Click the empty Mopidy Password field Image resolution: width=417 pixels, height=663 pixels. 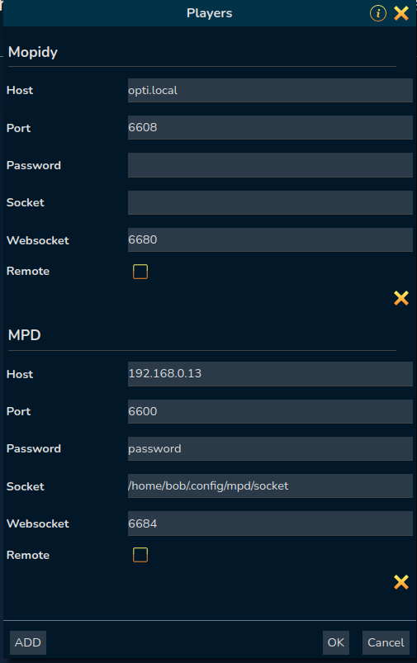pos(270,165)
